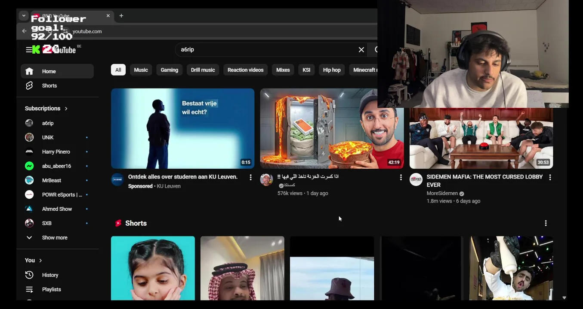Click the MoreSidemen channel avatar
This screenshot has width=583, height=309.
416,180
